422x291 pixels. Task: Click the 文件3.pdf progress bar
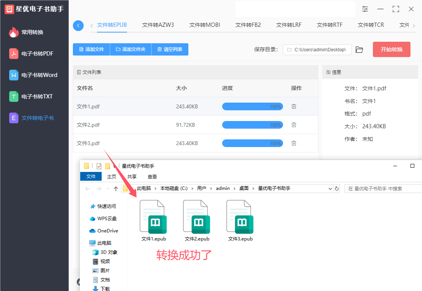[252, 143]
